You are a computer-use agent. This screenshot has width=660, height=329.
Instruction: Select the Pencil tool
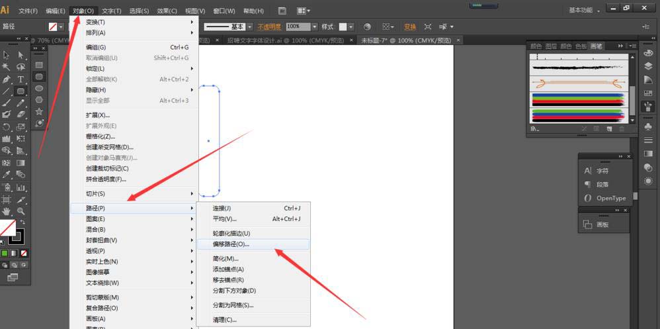tap(21, 103)
